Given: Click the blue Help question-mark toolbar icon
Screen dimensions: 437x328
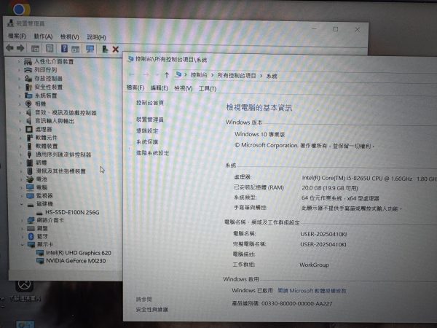Looking at the screenshot, I should point(64,49).
